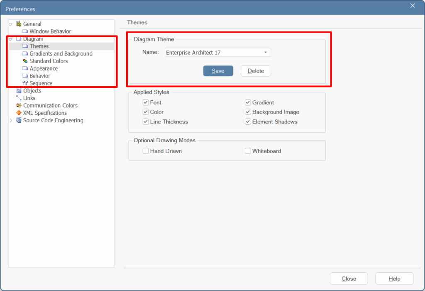425x291 pixels.
Task: Click the General preferences icon
Action: [19, 24]
